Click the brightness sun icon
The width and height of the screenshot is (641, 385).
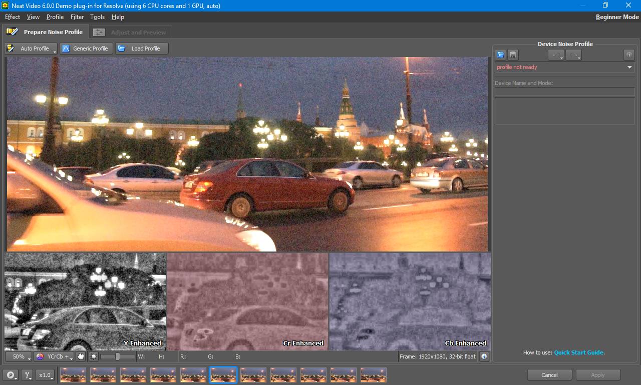coord(93,356)
